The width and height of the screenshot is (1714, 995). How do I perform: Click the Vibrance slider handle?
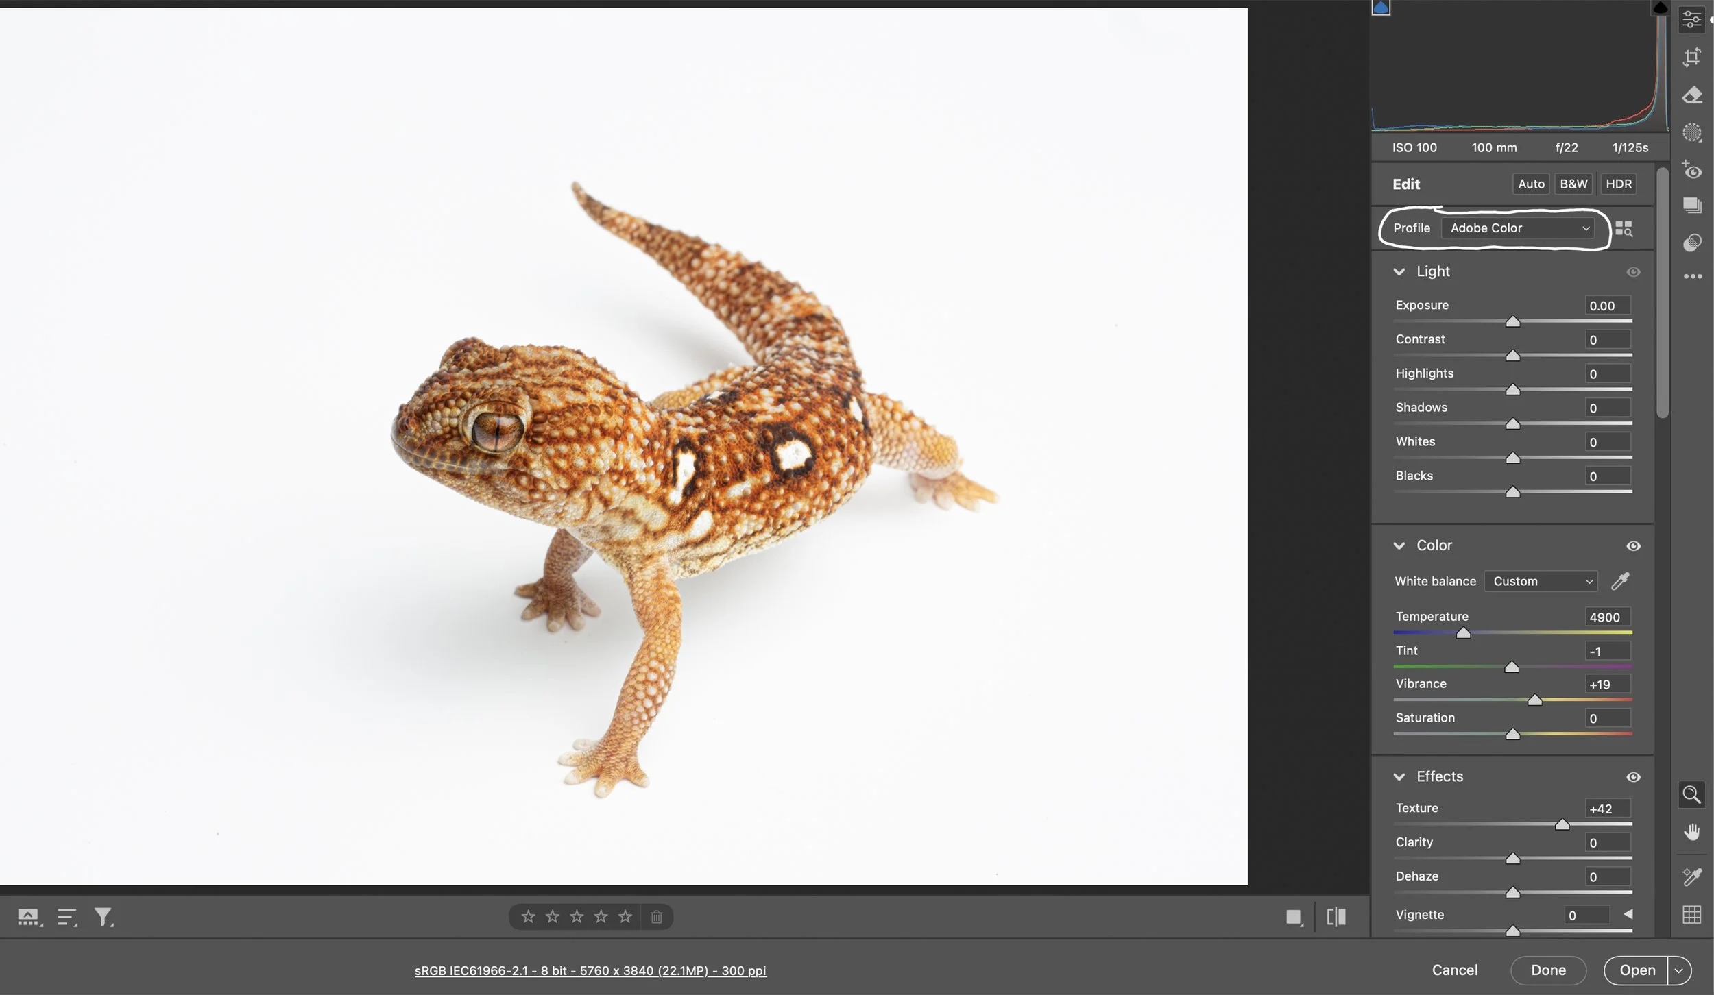point(1535,700)
